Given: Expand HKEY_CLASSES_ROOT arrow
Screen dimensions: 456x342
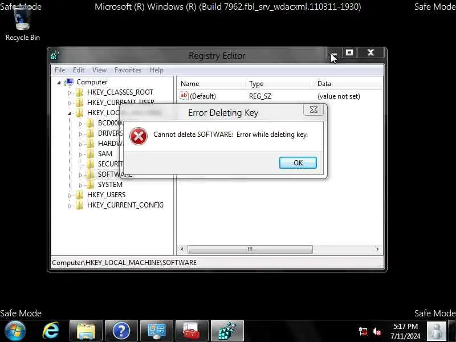Looking at the screenshot, I should [x=70, y=93].
